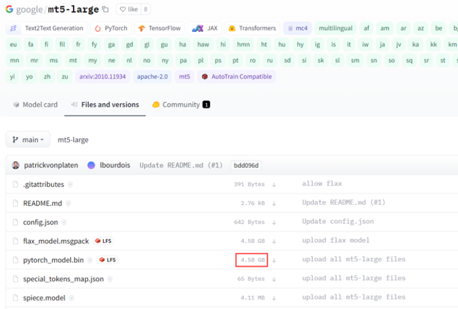Open lbourdois's profile
This screenshot has height=309, width=458.
[x=115, y=165]
